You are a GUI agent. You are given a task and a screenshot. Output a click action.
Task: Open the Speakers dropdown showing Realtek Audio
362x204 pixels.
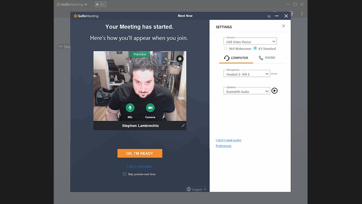[x=247, y=91]
